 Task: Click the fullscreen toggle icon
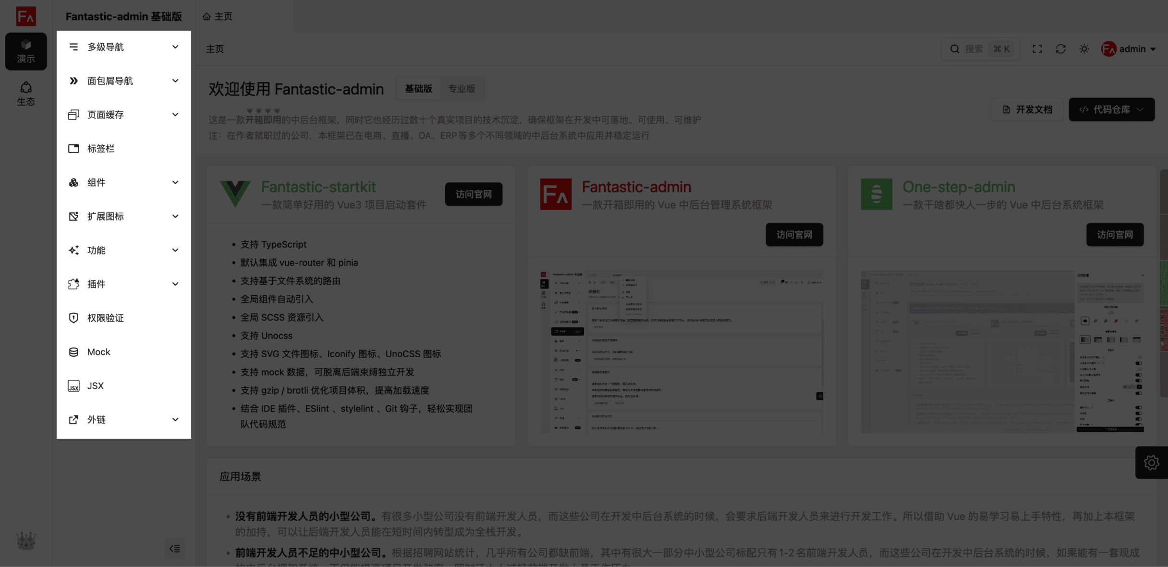click(x=1037, y=49)
